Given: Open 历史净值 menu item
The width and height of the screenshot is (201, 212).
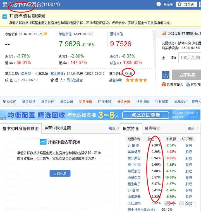Looking at the screenshot, I should [85, 102].
